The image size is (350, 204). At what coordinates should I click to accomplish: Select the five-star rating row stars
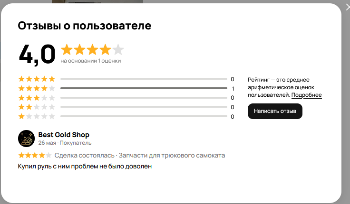tap(37, 79)
